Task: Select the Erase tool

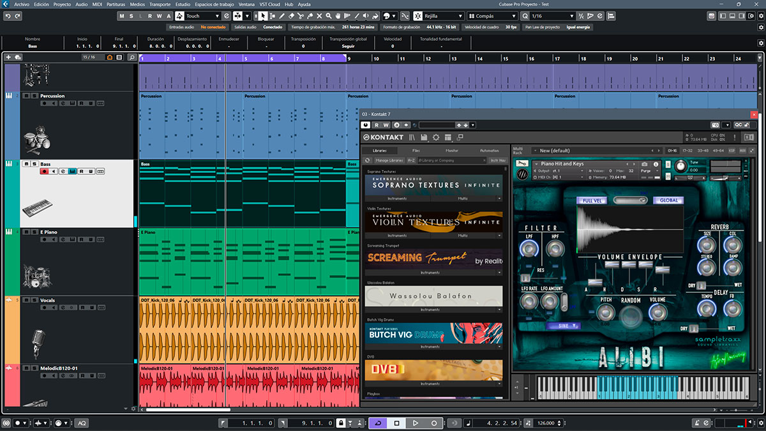Action: (x=291, y=16)
